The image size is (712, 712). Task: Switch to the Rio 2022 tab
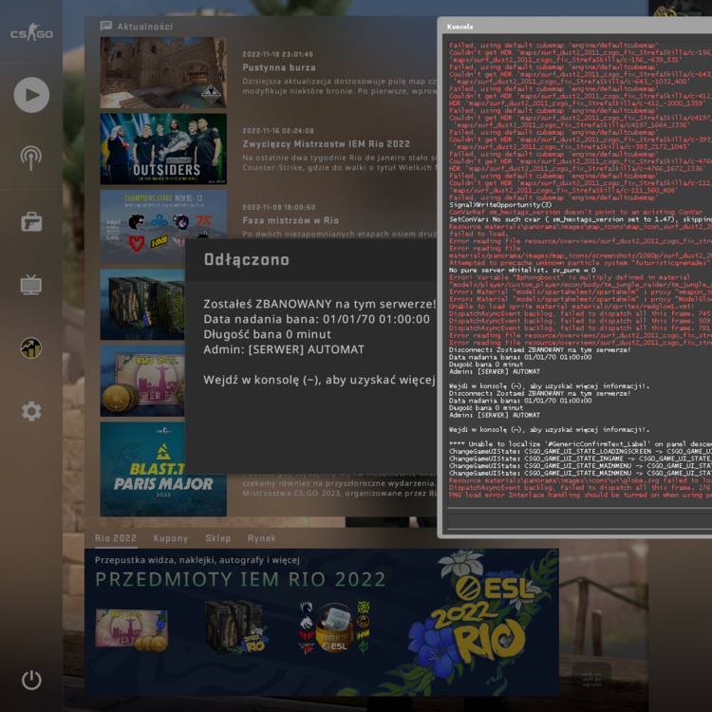coord(115,538)
